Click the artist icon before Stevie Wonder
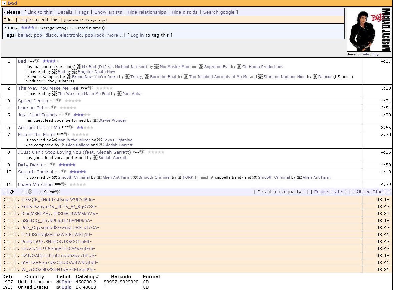Screen dimensions: 393x290 [x=95, y=120]
